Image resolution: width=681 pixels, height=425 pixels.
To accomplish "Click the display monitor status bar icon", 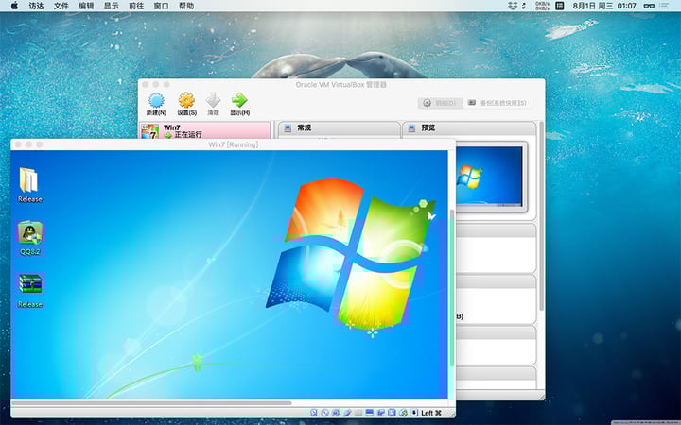I will pos(370,413).
